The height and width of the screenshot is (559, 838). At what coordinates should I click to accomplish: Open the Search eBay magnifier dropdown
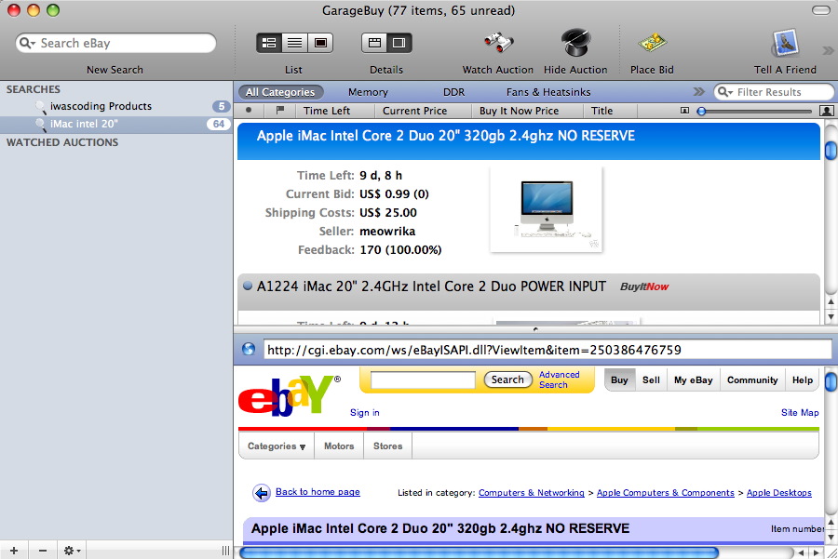click(27, 43)
